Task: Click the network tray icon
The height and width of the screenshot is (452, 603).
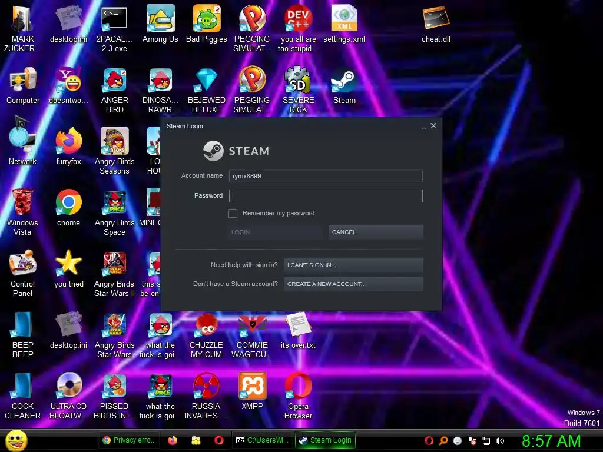Action: [486, 441]
